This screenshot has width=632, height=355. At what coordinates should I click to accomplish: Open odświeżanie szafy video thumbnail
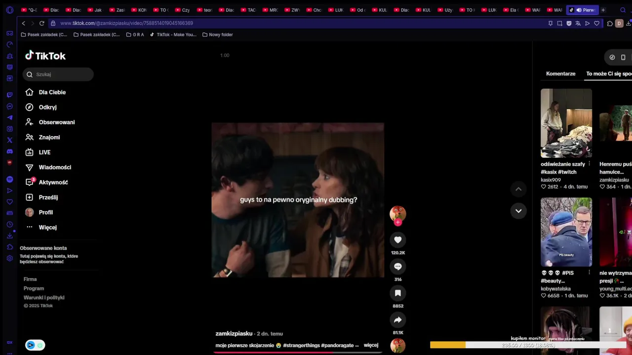point(566,123)
